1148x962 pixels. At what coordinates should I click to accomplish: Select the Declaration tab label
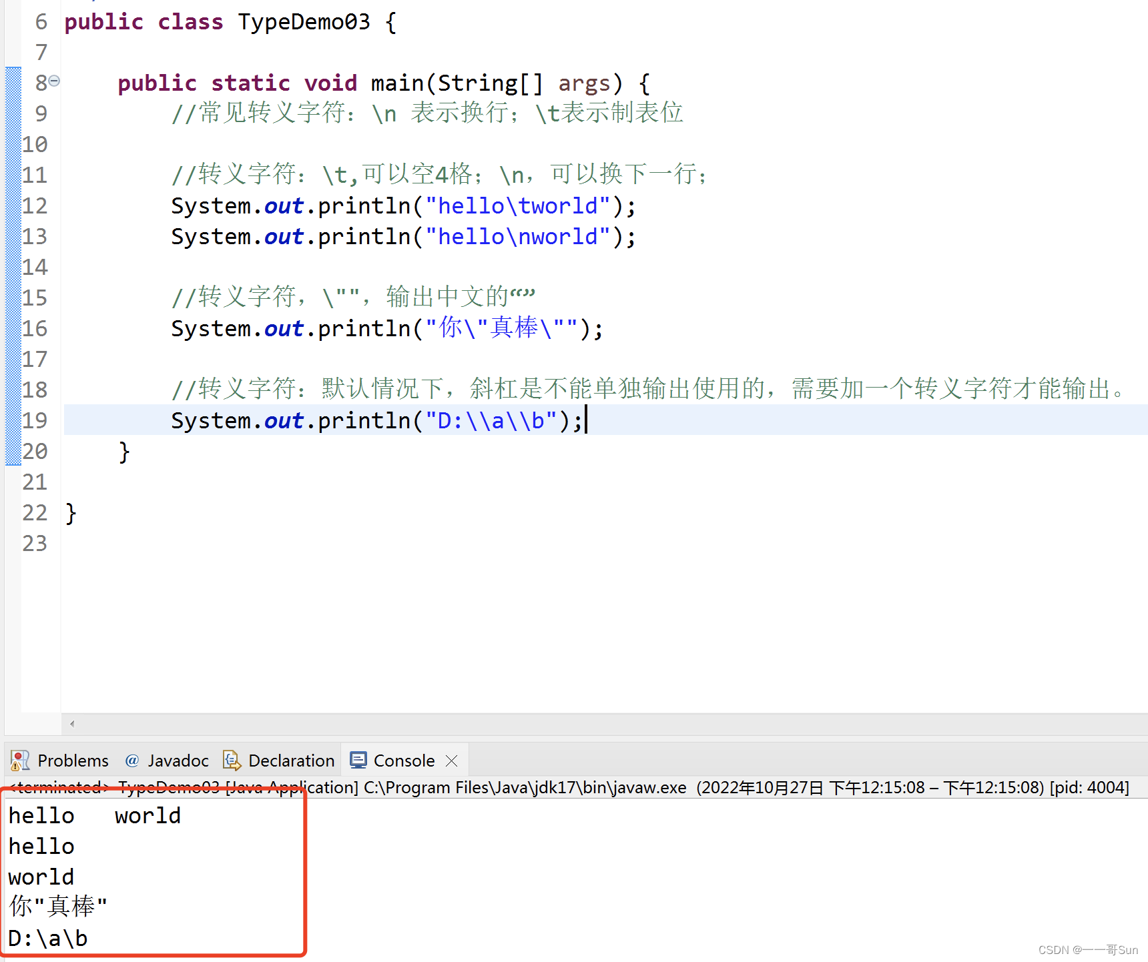tap(291, 761)
